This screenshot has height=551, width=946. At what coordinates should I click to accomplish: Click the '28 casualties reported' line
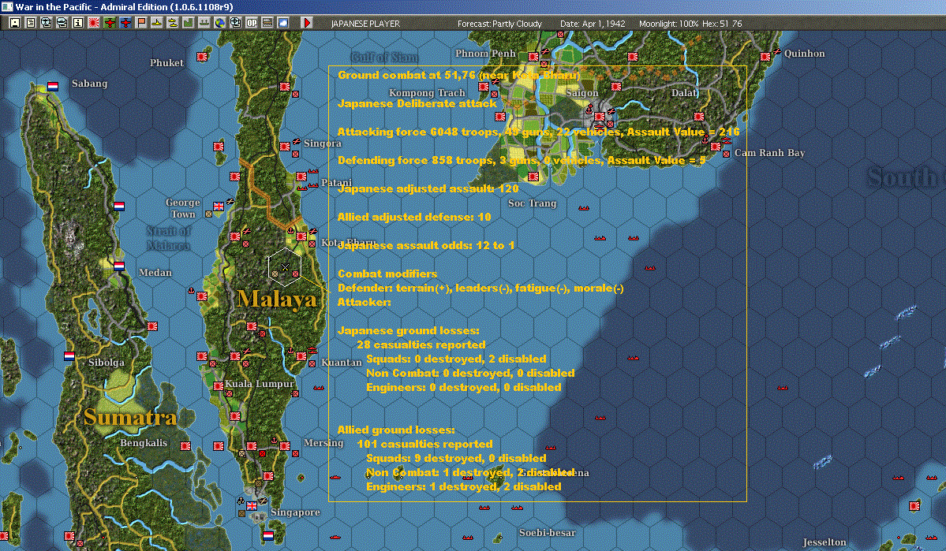click(x=421, y=344)
